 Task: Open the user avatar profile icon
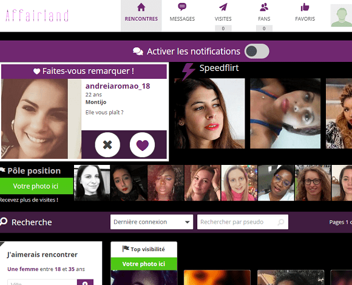(x=341, y=16)
